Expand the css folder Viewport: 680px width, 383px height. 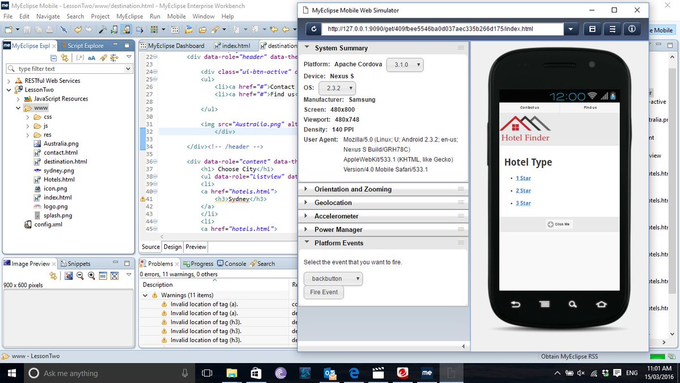28,117
